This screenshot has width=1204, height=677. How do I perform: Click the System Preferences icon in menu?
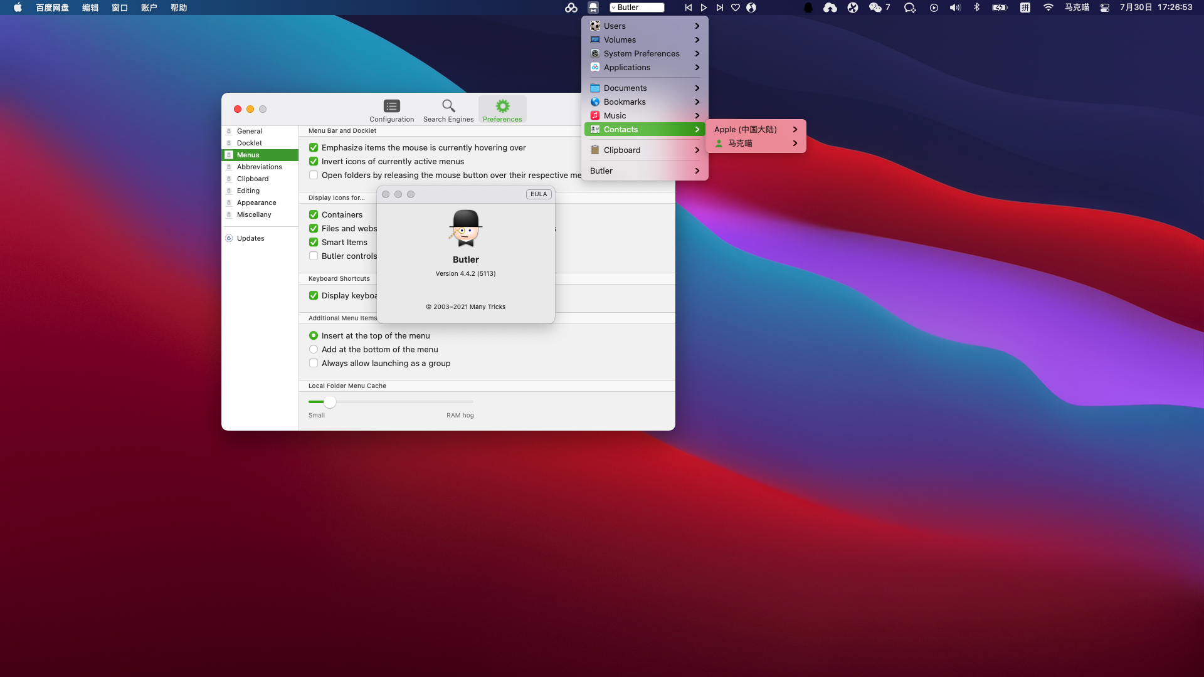tap(595, 53)
